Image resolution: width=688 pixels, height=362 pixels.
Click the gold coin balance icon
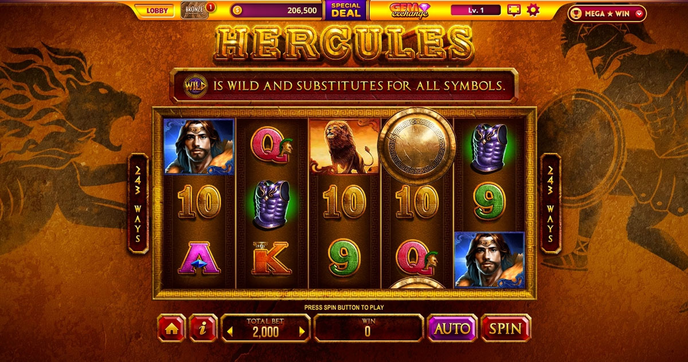(x=238, y=10)
